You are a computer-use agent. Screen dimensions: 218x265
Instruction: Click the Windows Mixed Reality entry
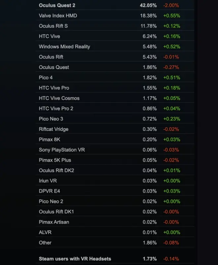tap(64, 46)
